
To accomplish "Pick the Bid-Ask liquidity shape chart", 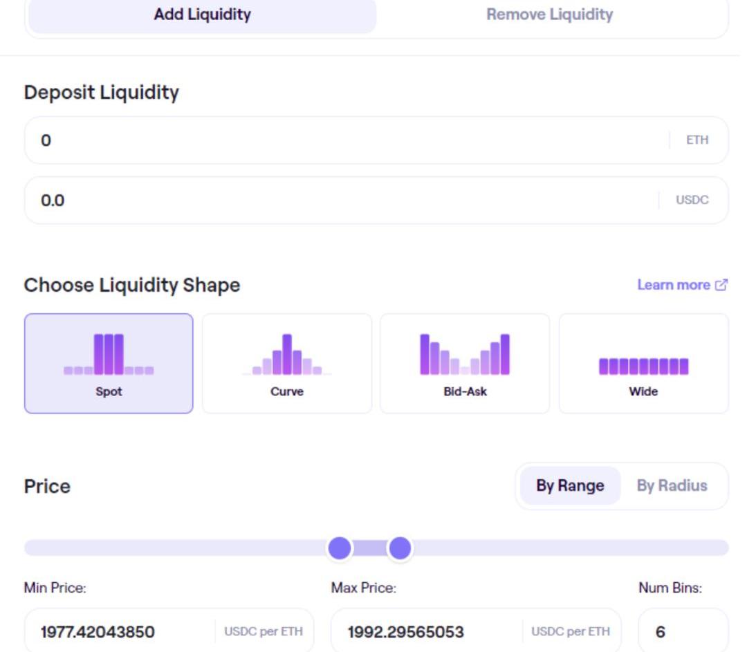I will click(x=465, y=363).
